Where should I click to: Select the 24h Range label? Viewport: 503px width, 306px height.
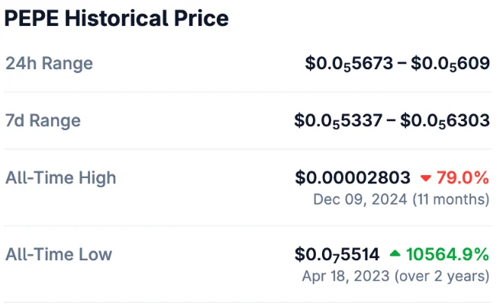pyautogui.click(x=49, y=64)
